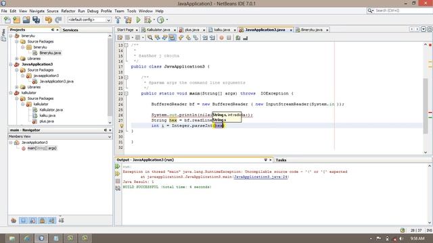433x243 pixels.
Task: Click the Shift Line Right editor icon
Action: point(212,38)
